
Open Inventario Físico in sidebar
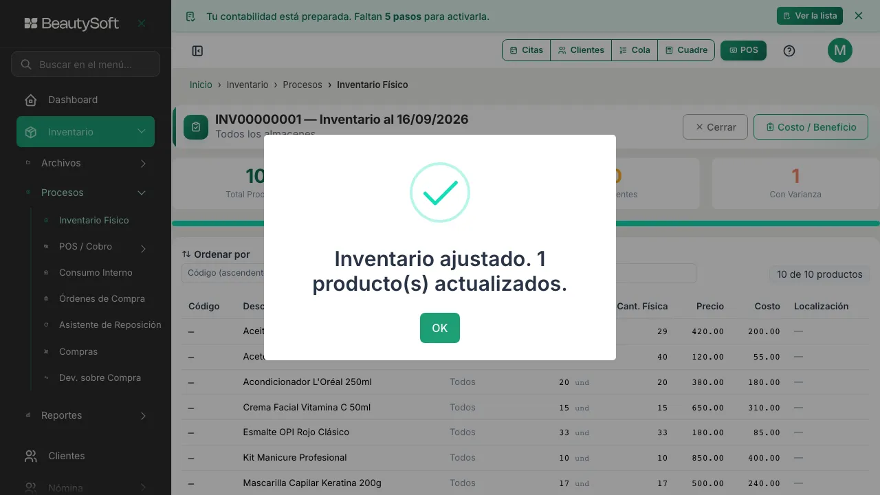point(94,220)
